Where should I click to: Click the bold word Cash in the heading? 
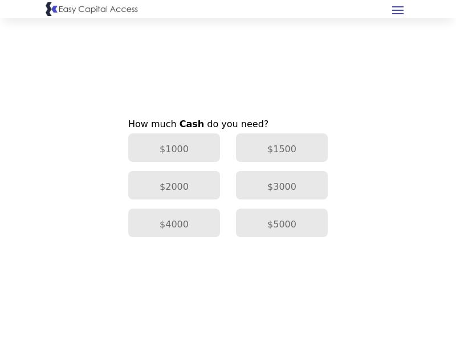pos(192,124)
